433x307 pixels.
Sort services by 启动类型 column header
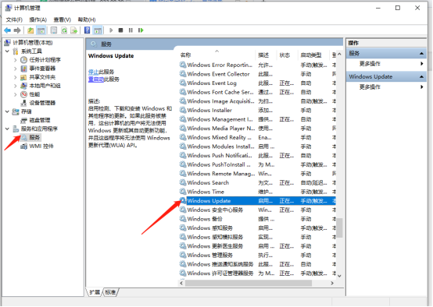[x=313, y=55]
